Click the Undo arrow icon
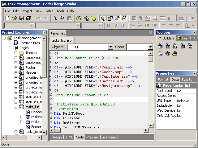The image size is (198, 148). [x=38, y=18]
